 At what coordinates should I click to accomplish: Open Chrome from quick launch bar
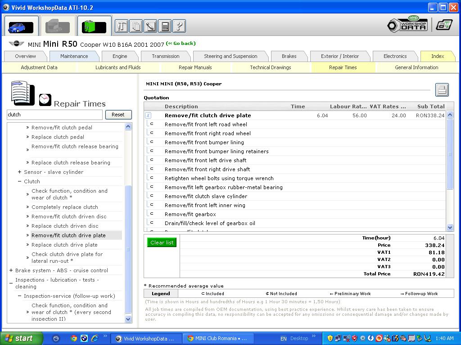coord(74,338)
